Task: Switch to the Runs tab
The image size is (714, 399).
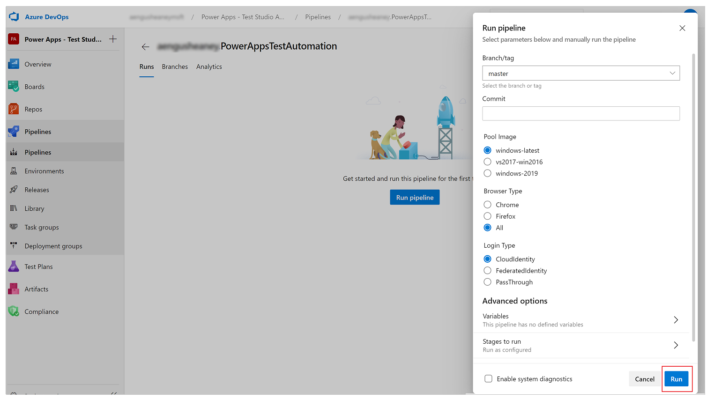Action: pyautogui.click(x=147, y=66)
